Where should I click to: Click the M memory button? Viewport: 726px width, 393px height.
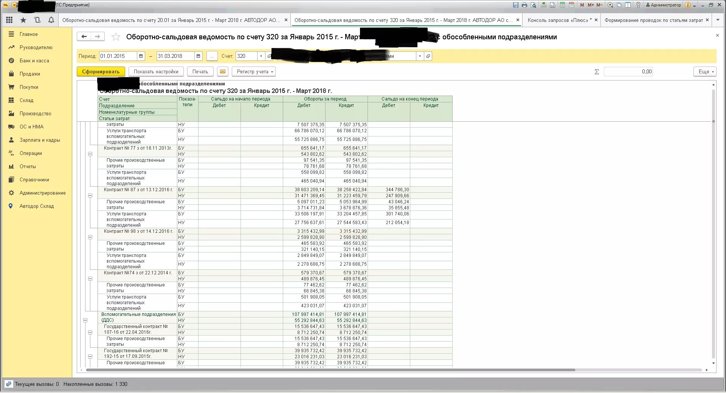(x=582, y=5)
